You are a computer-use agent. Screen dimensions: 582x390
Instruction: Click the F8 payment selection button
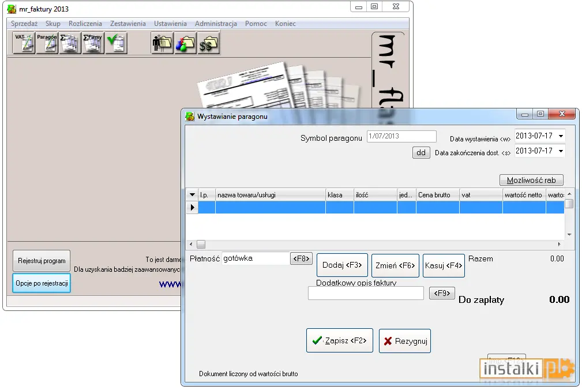tap(302, 258)
